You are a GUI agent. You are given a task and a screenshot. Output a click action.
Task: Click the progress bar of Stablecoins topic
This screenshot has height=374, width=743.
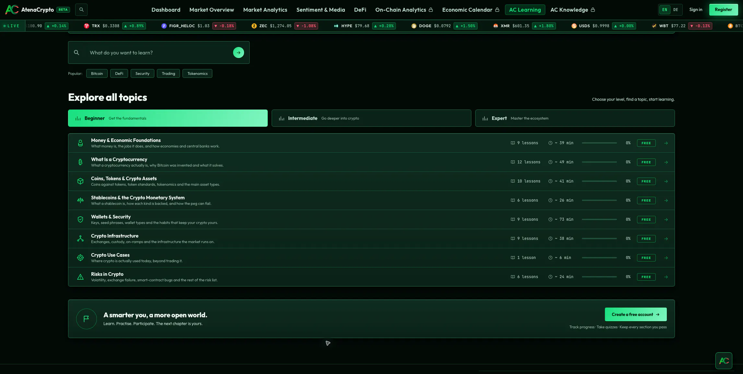[599, 200]
